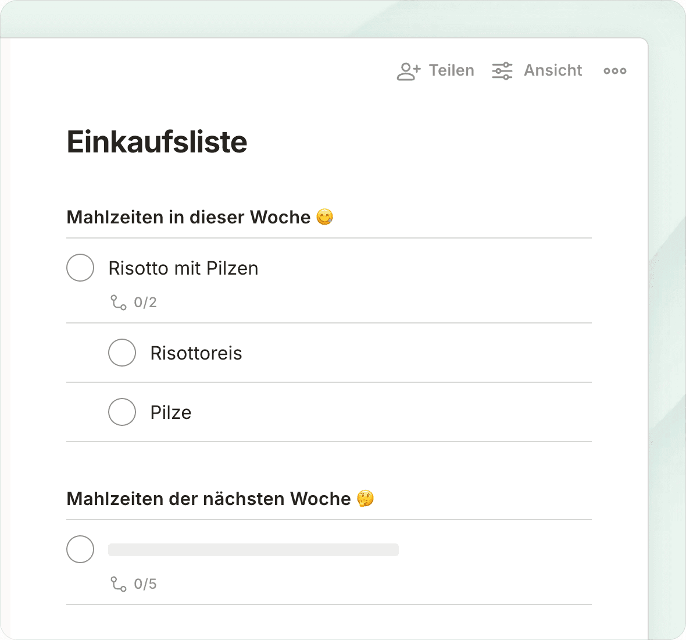Click the subtask branch icon under Risotto mit Pilzen
The image size is (686, 640).
click(119, 303)
